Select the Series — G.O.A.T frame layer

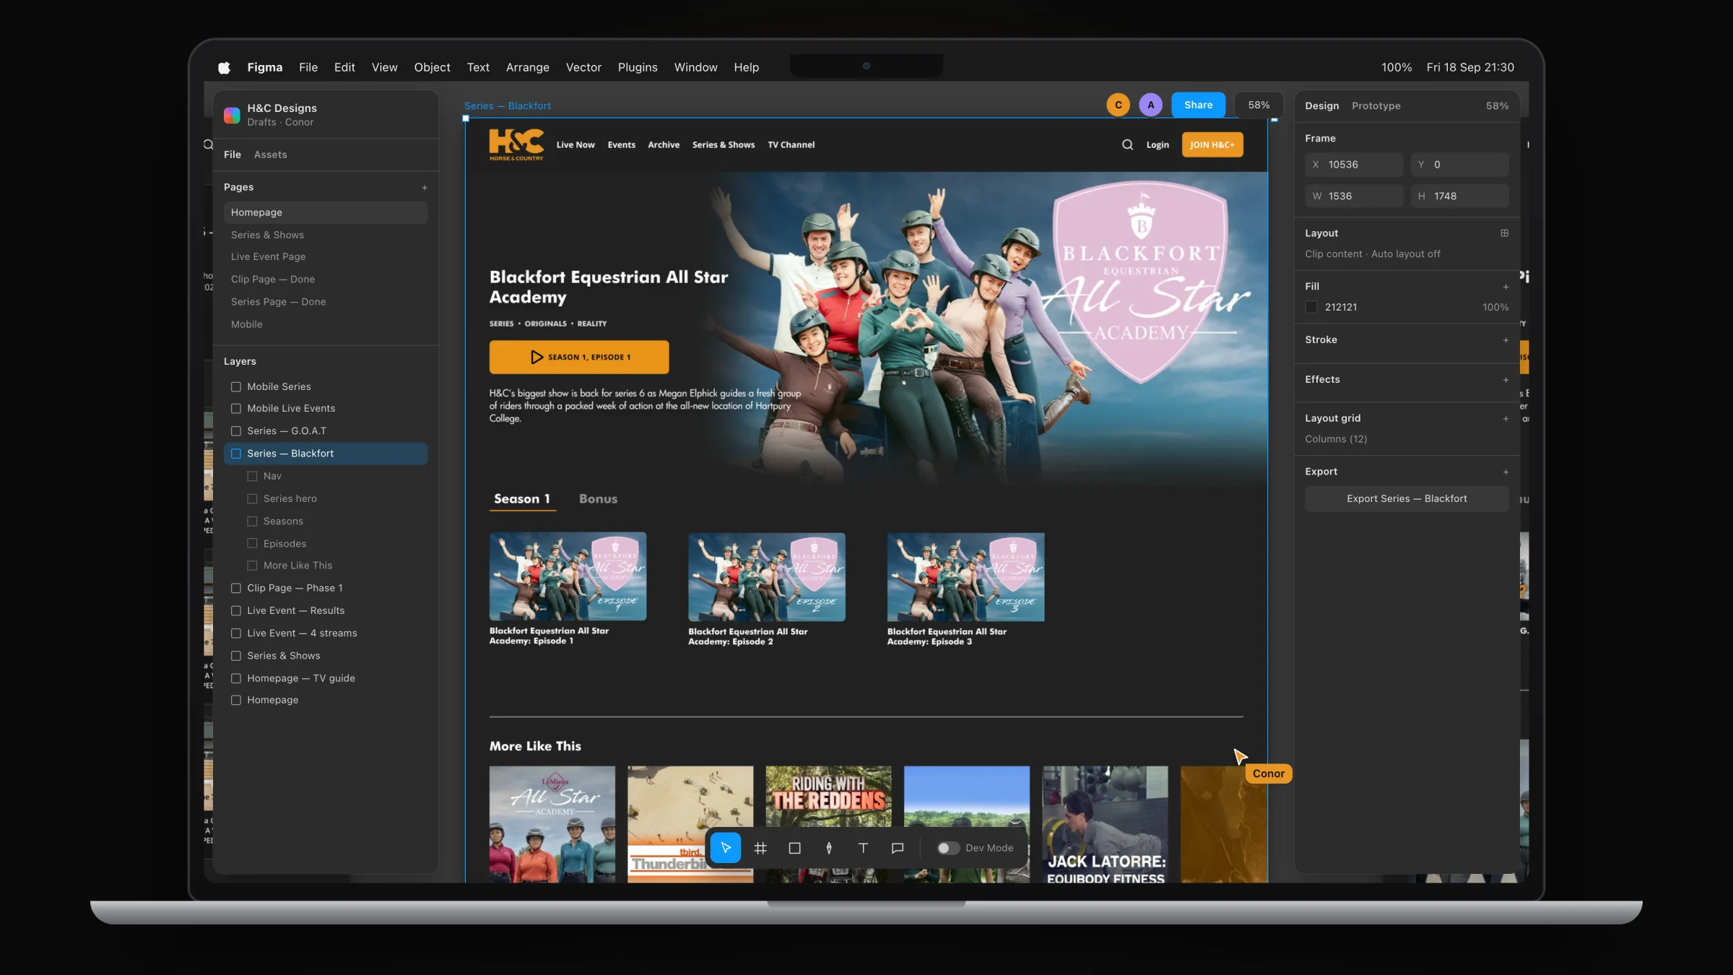point(326,431)
